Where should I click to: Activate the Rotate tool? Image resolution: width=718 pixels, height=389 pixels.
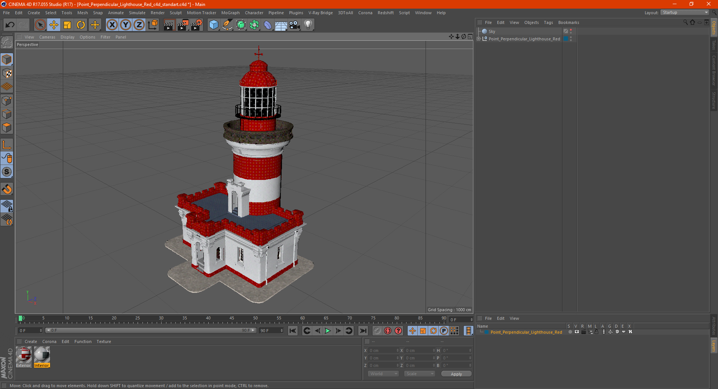coord(81,25)
